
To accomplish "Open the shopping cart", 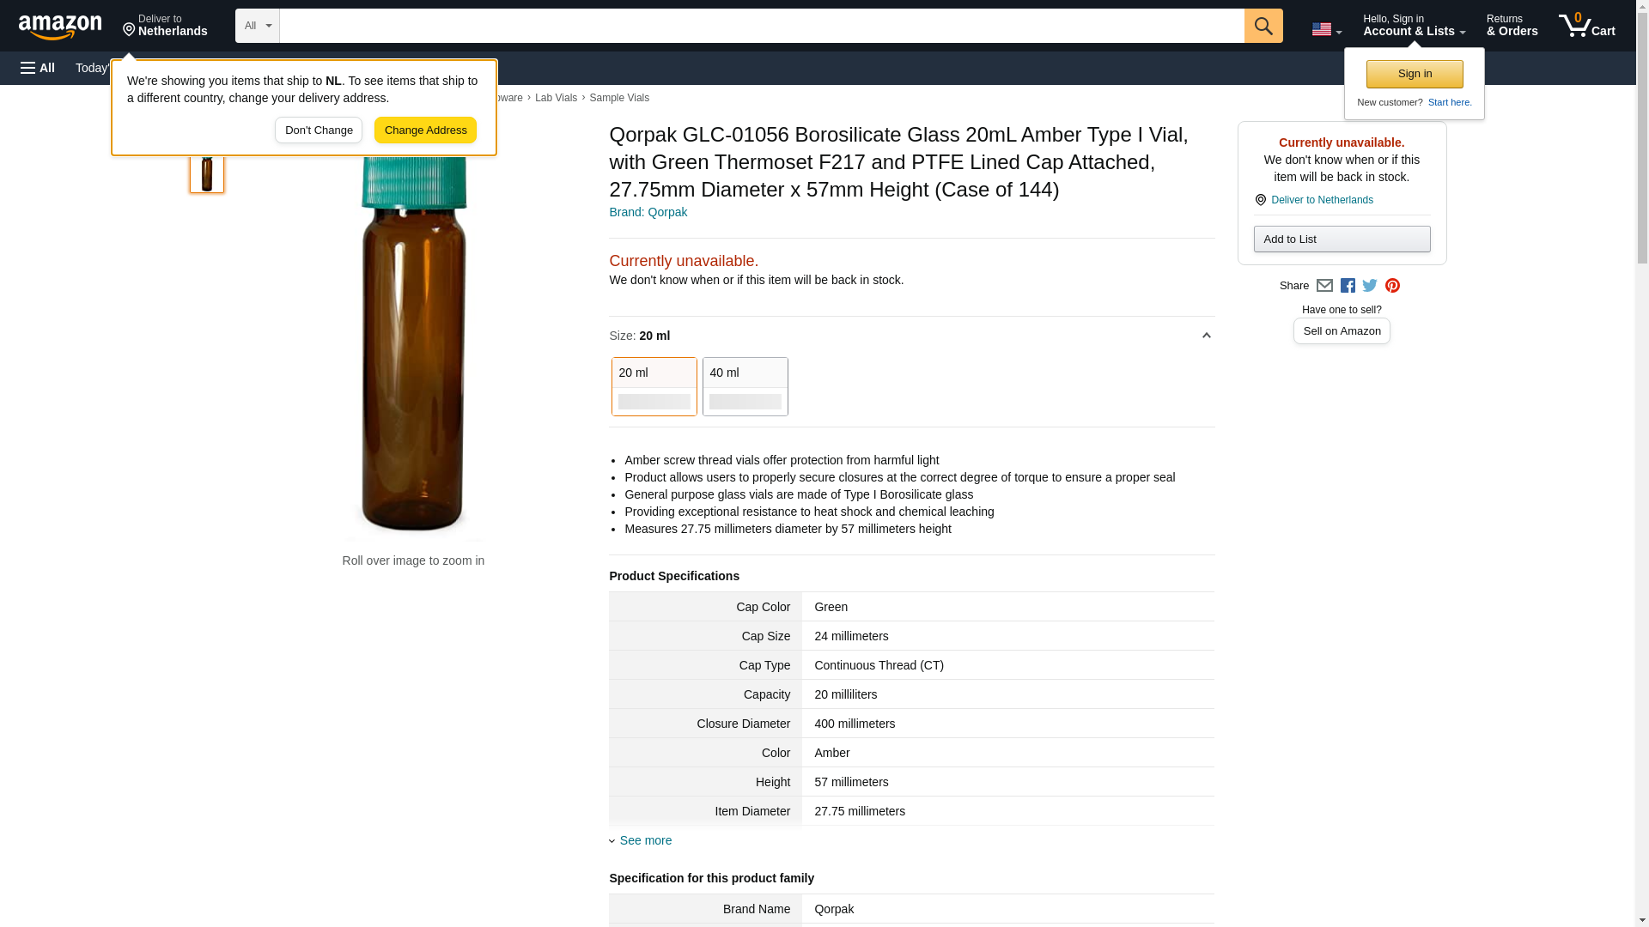I will click(1586, 26).
